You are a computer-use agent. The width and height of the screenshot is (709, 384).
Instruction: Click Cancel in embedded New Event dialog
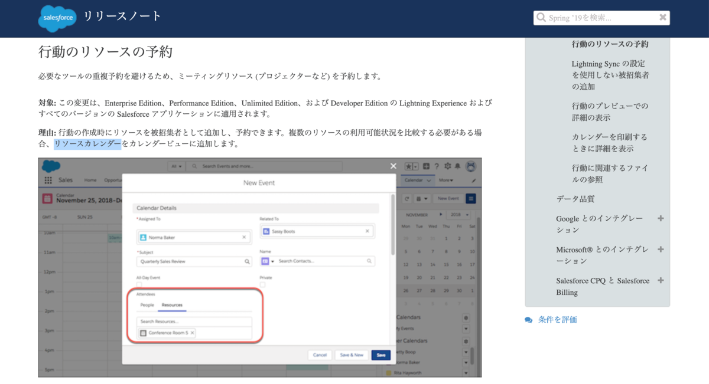tap(320, 355)
